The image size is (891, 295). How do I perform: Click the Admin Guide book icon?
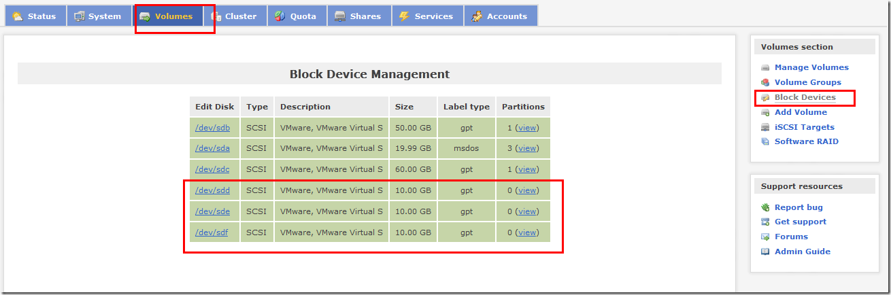765,251
